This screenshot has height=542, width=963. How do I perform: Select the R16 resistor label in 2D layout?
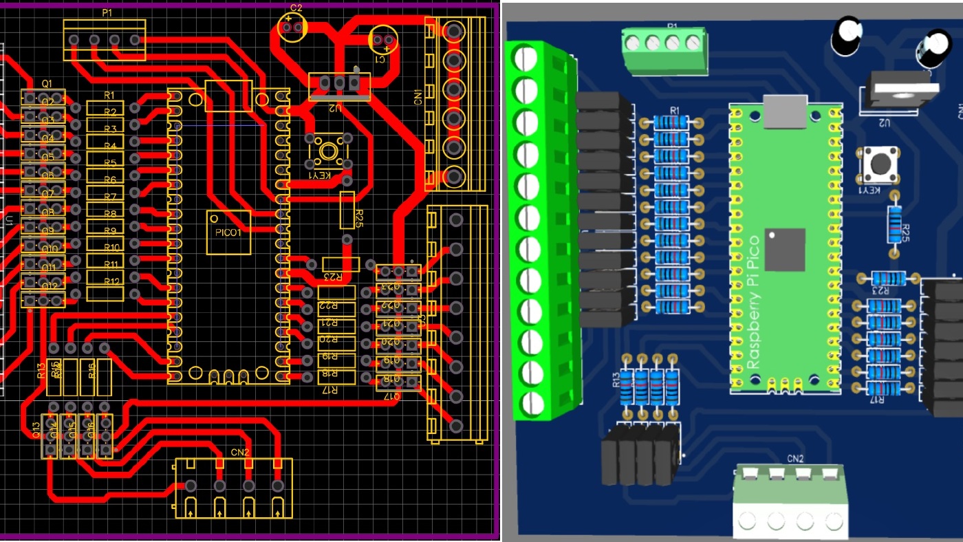tap(91, 372)
